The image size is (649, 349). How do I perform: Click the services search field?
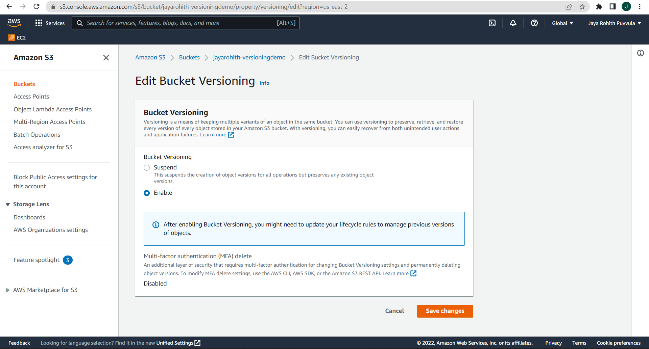click(186, 23)
